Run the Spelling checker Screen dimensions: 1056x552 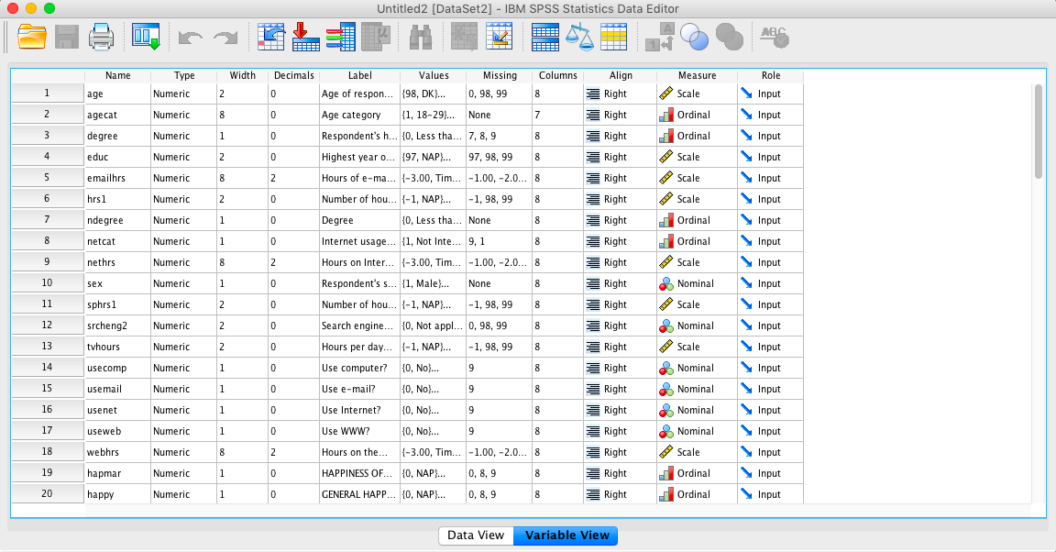[x=775, y=37]
